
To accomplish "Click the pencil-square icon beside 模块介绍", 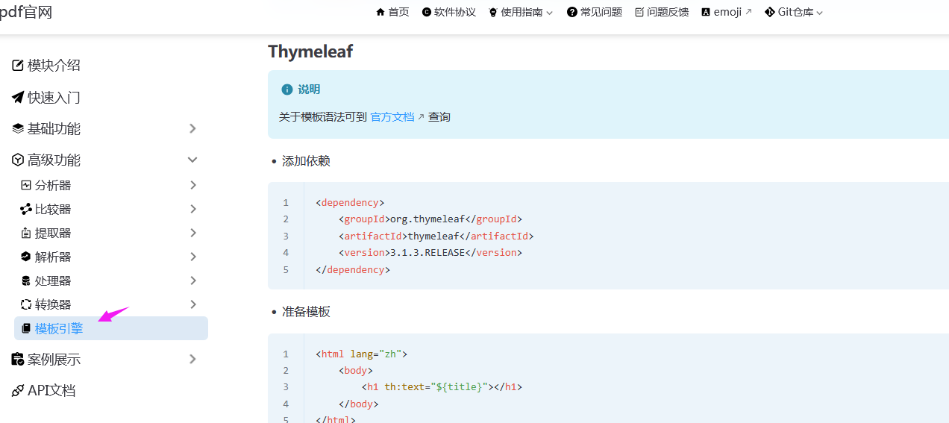I will pyautogui.click(x=18, y=66).
